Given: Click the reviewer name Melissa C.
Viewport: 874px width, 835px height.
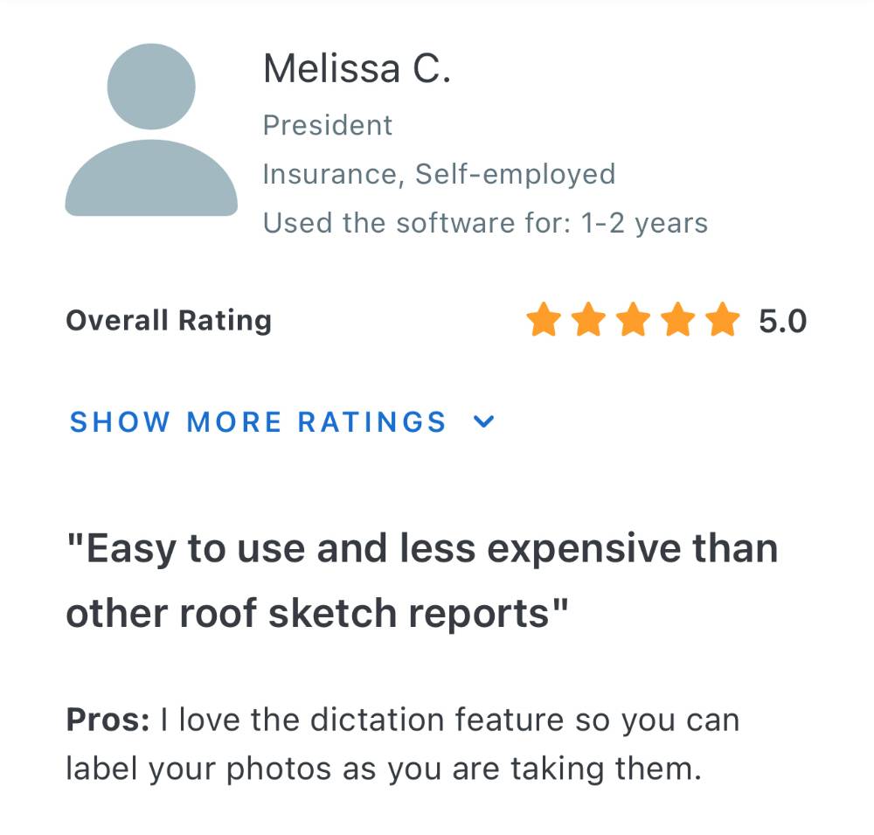Looking at the screenshot, I should pyautogui.click(x=357, y=69).
